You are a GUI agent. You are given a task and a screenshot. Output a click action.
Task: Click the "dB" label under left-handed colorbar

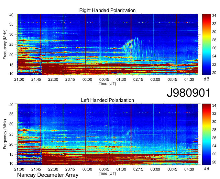point(206,169)
